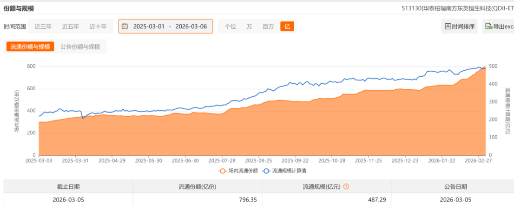Click the 公告日期 column header
The height and width of the screenshot is (206, 514).
455,186
